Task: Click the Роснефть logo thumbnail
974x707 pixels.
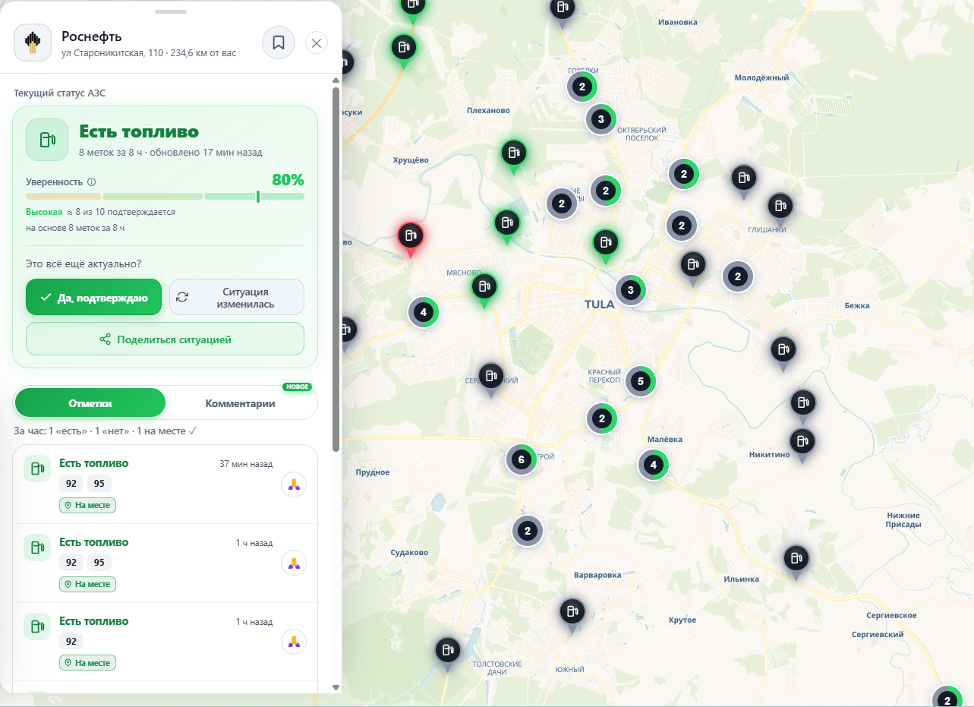Action: (33, 43)
